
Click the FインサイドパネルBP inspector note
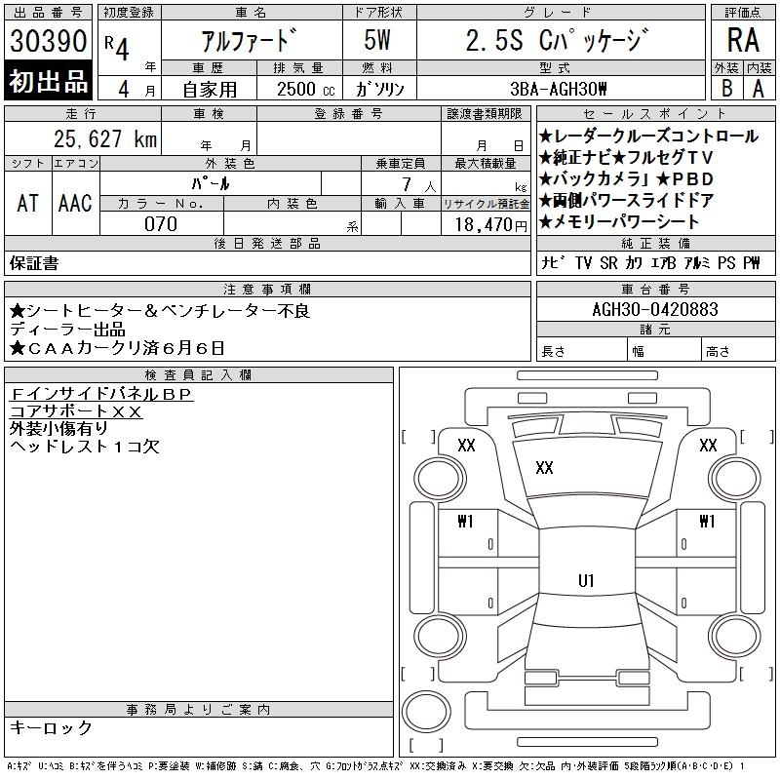coord(101,394)
